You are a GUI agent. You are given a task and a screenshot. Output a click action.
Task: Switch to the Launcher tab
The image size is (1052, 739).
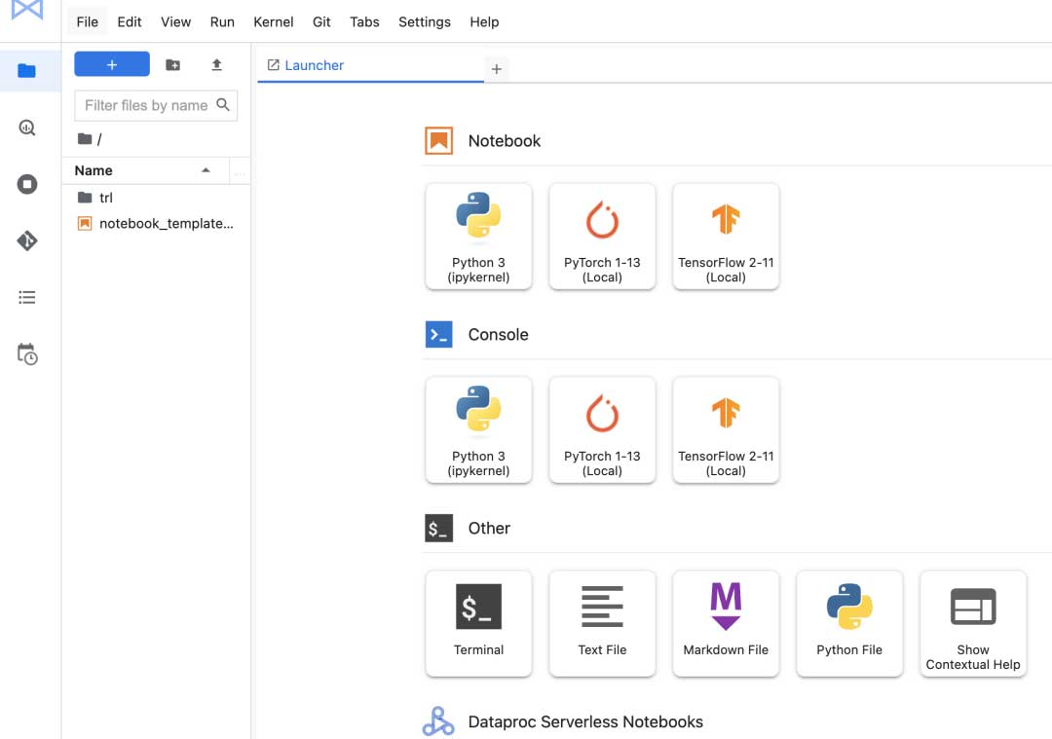coord(314,65)
